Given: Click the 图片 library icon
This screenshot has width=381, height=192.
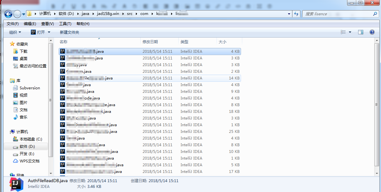Looking at the screenshot, I should click(x=16, y=102).
